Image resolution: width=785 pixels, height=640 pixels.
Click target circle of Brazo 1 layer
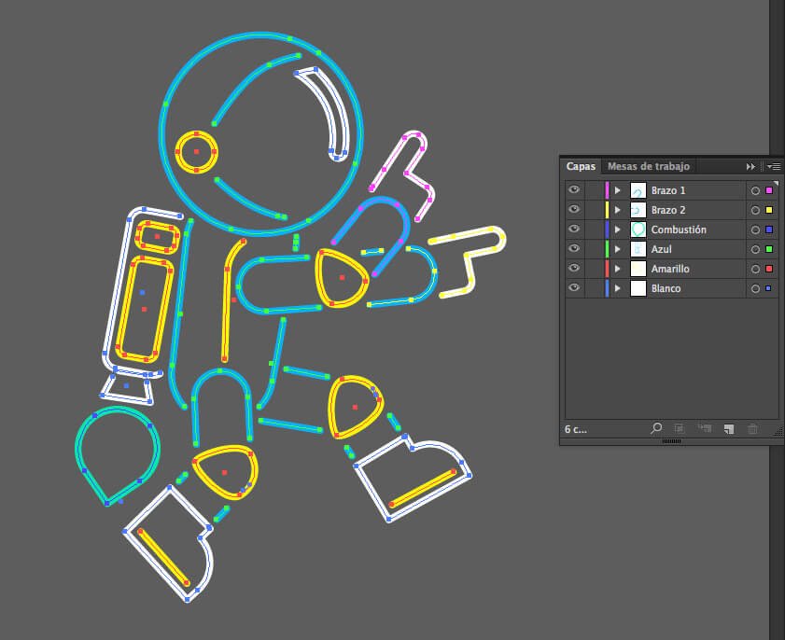[x=755, y=190]
